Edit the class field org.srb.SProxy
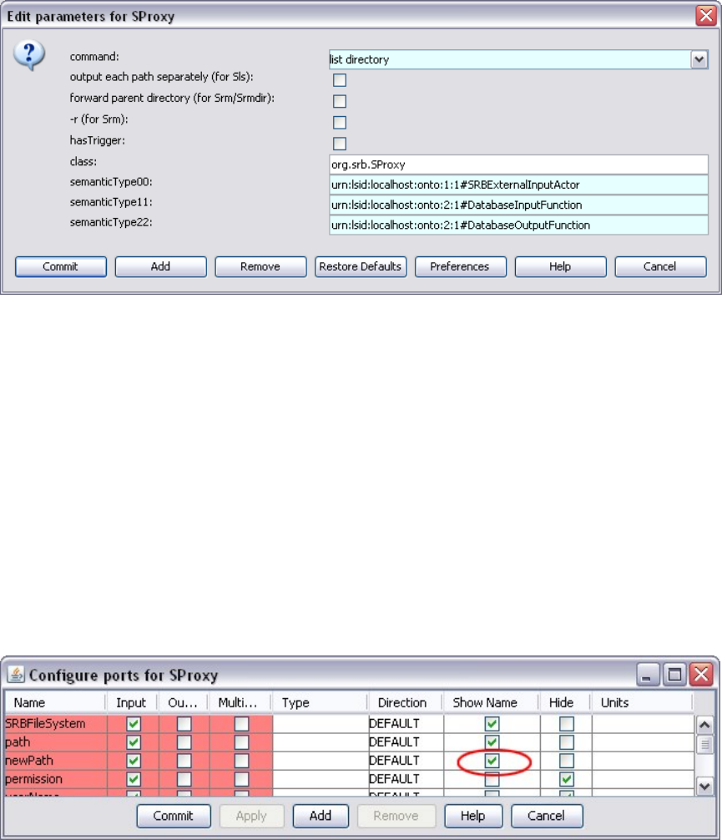Image resolution: width=722 pixels, height=840 pixels. [x=518, y=164]
